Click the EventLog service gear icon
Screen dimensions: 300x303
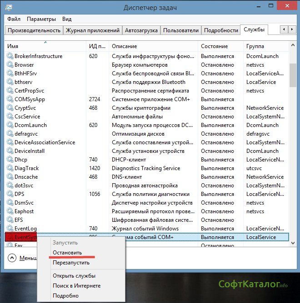[10, 229]
